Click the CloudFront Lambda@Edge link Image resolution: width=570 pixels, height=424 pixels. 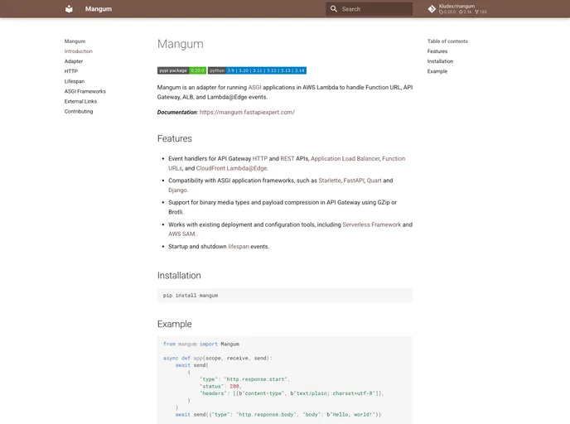click(x=231, y=168)
